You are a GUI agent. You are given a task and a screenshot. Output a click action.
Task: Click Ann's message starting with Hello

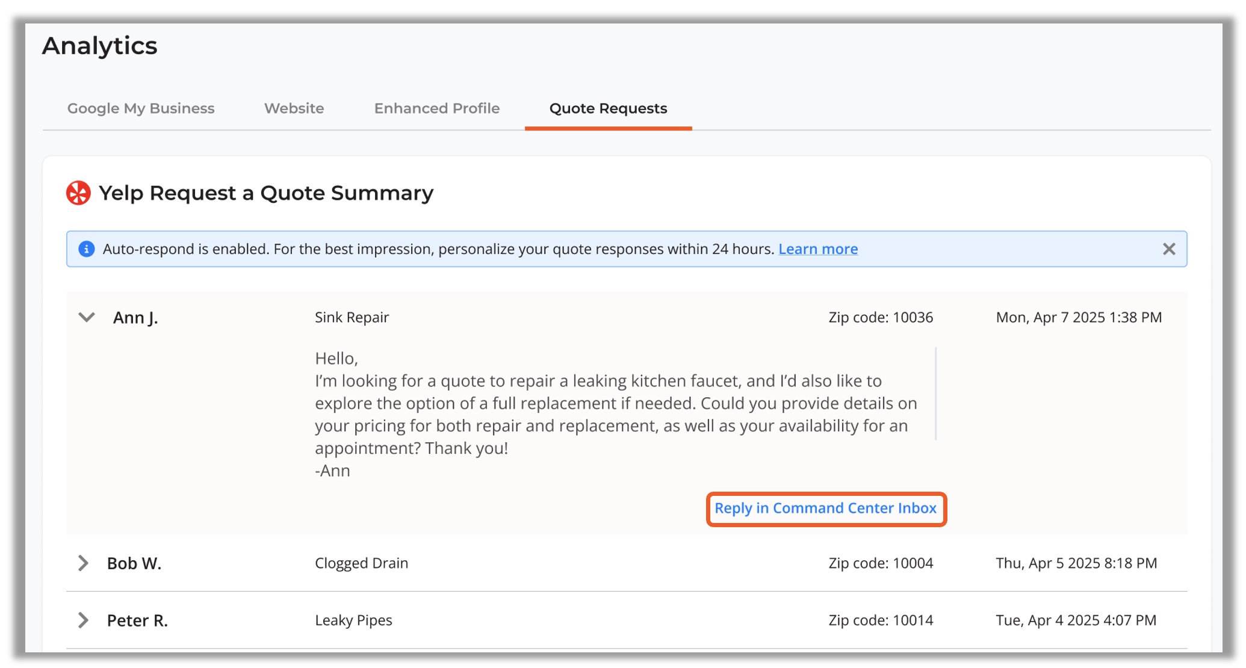(x=616, y=415)
